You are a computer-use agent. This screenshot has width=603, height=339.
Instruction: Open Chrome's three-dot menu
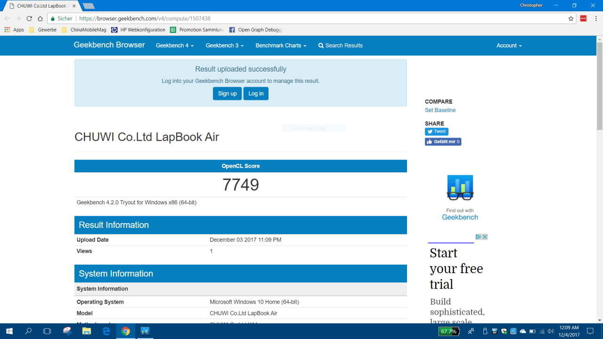click(x=595, y=18)
